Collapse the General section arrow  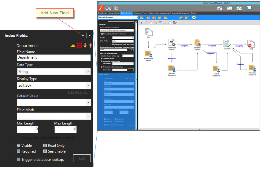point(134,24)
